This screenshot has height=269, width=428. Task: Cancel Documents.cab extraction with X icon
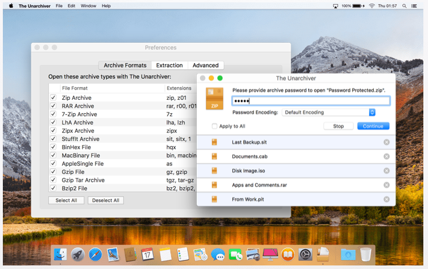point(386,156)
